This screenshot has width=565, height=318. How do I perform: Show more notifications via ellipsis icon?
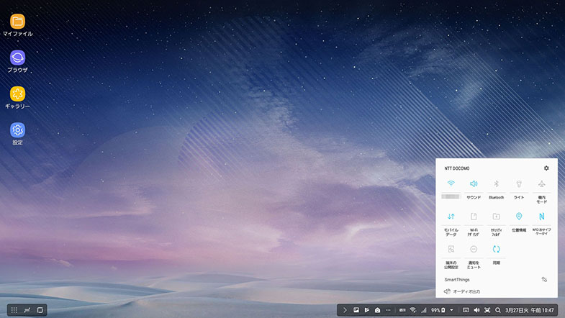tap(388, 310)
